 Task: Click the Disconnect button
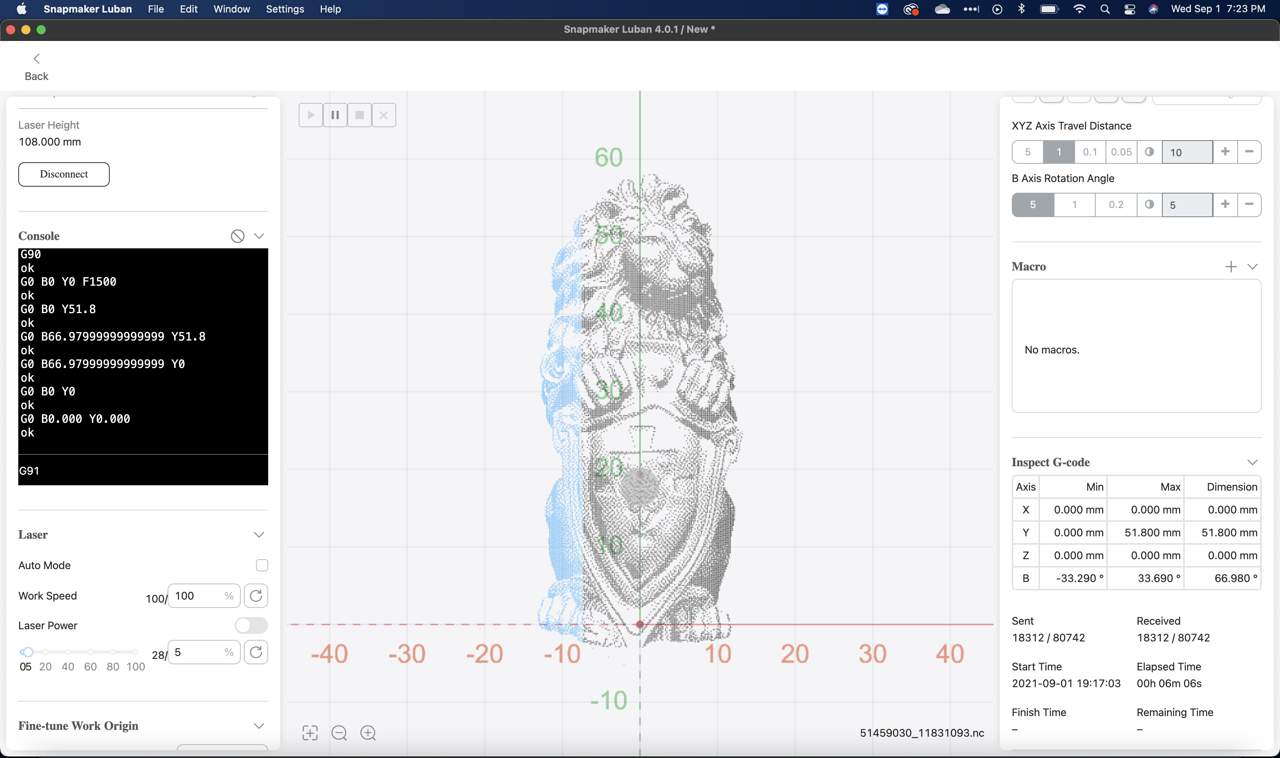pyautogui.click(x=63, y=174)
